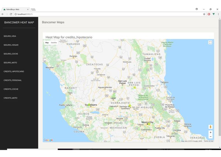Click the BANCOMER HEAT MAP title
Image resolution: width=221 pixels, height=157 pixels.
[x=19, y=22]
